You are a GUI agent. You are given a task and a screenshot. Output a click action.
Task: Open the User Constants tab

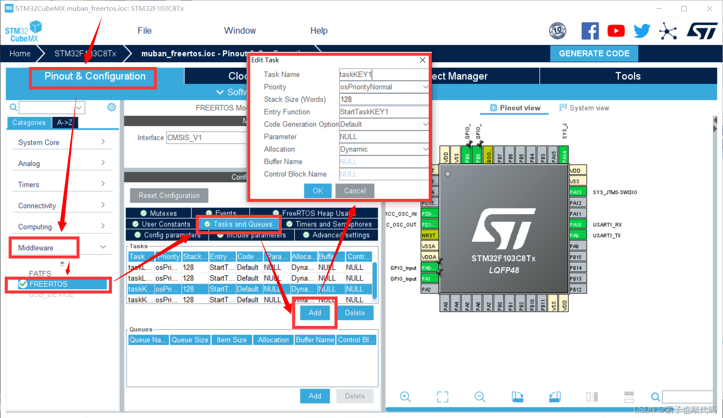click(161, 224)
